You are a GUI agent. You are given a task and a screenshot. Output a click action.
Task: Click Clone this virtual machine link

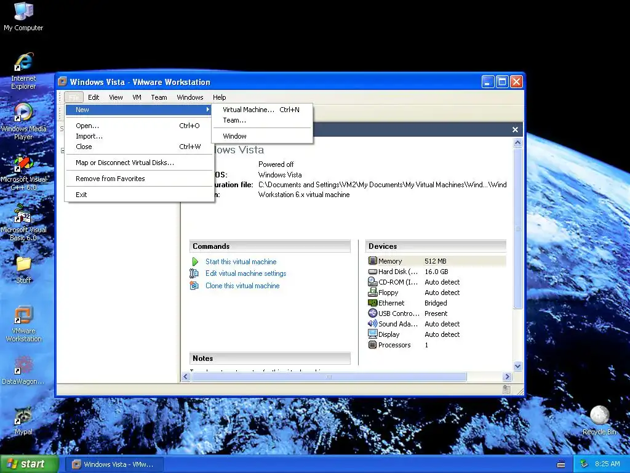(242, 286)
